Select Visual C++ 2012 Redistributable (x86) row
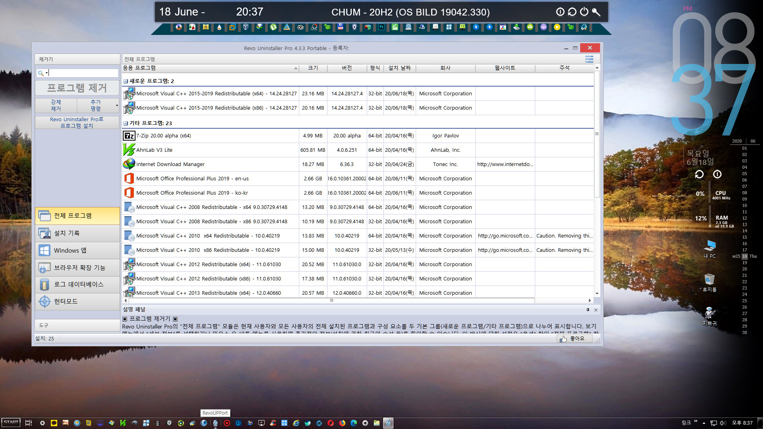Screen dimensions: 763x429 click(358, 279)
